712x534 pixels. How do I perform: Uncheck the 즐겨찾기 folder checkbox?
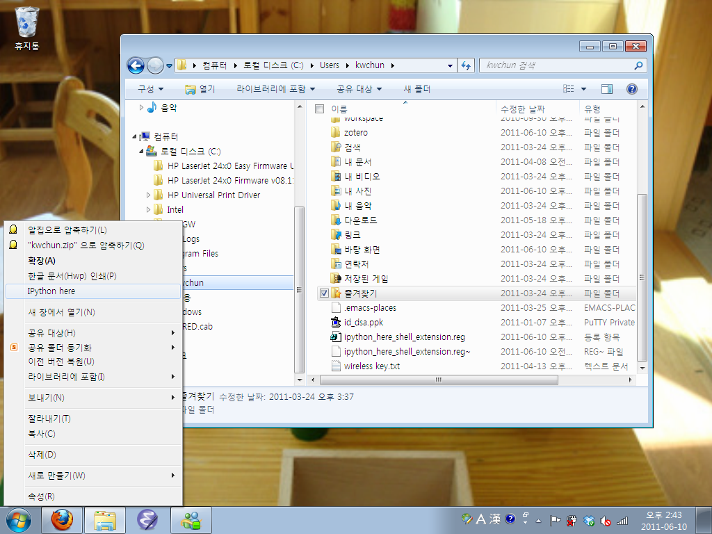tap(323, 293)
